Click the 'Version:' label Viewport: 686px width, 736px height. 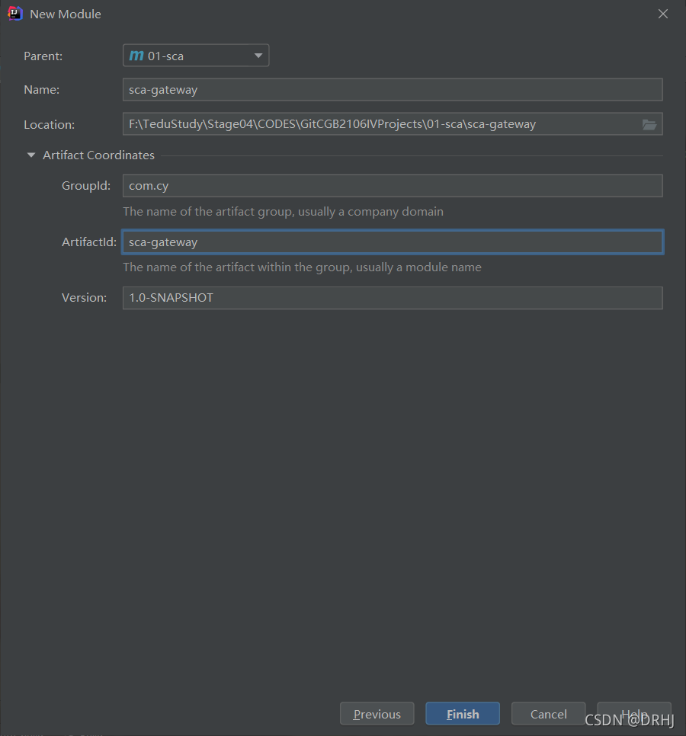(85, 298)
